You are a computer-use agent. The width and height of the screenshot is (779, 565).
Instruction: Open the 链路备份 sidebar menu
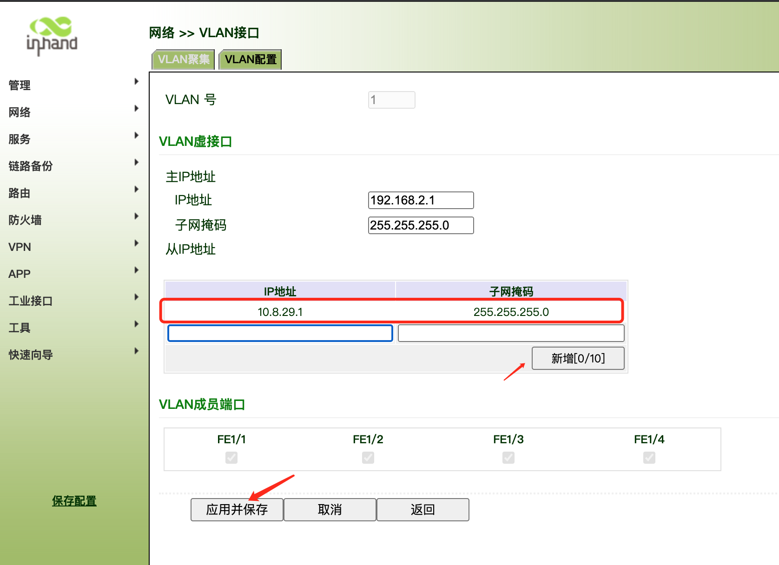31,166
